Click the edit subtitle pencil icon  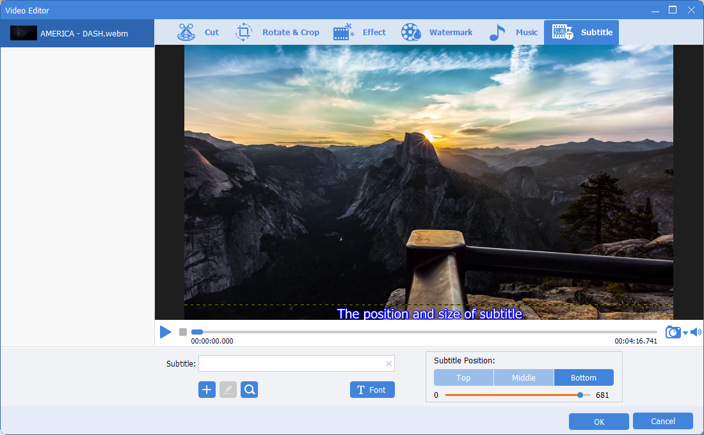pyautogui.click(x=228, y=390)
